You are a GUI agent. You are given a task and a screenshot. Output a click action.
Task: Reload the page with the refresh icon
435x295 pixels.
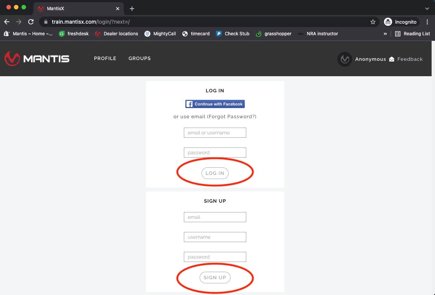[x=31, y=22]
